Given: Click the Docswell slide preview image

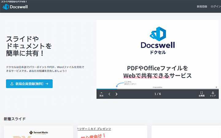Looking at the screenshot, I should (157, 54).
